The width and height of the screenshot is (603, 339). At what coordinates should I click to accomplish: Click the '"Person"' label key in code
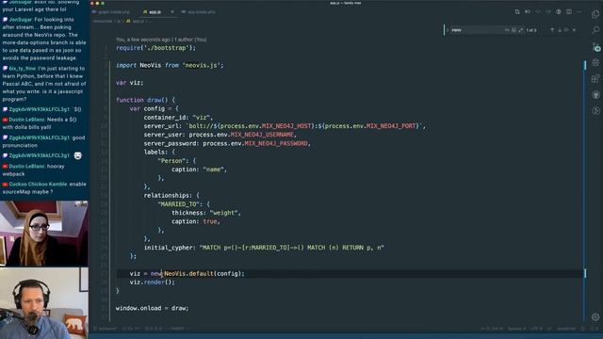(171, 161)
